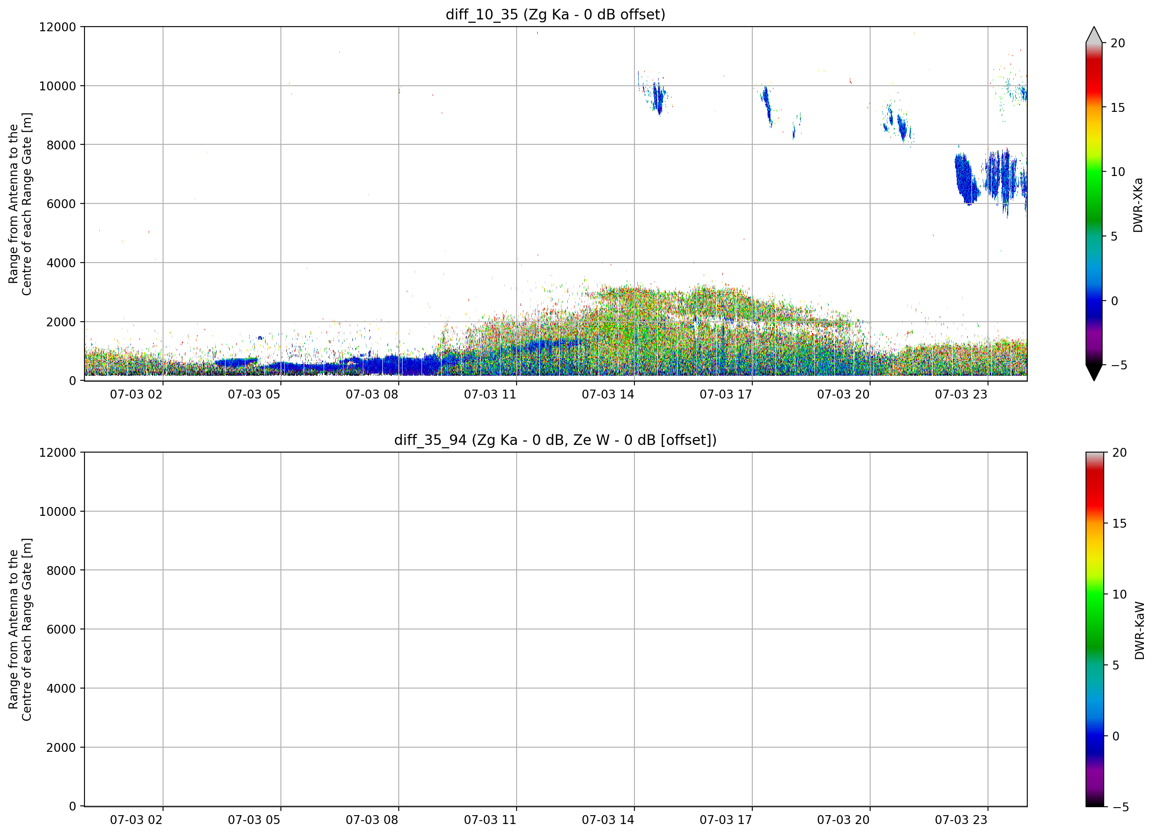Click red region of DWR-XKa colorbar
Image resolution: width=1154 pixels, height=835 pixels.
click(x=1094, y=76)
